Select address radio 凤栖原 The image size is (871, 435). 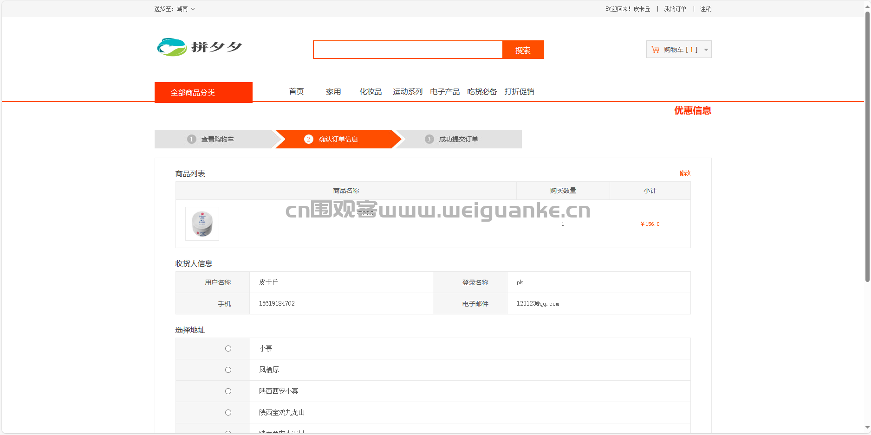(x=228, y=370)
